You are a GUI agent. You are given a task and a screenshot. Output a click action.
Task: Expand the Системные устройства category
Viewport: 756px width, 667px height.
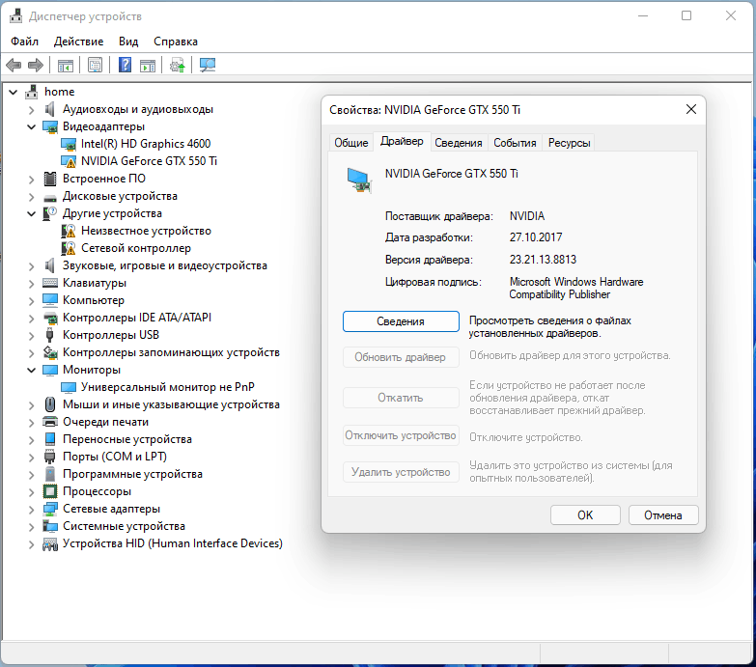click(31, 526)
